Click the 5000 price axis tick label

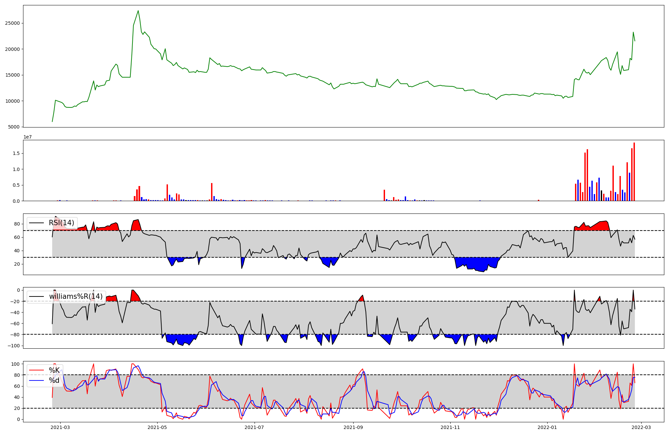(14, 127)
